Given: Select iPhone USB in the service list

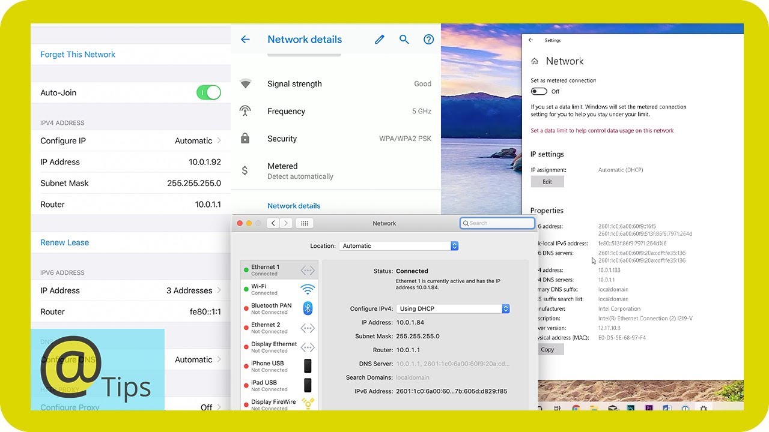Looking at the screenshot, I should point(279,366).
